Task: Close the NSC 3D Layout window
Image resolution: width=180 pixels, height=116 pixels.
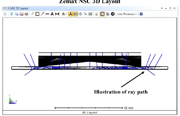Action: pyautogui.click(x=175, y=8)
